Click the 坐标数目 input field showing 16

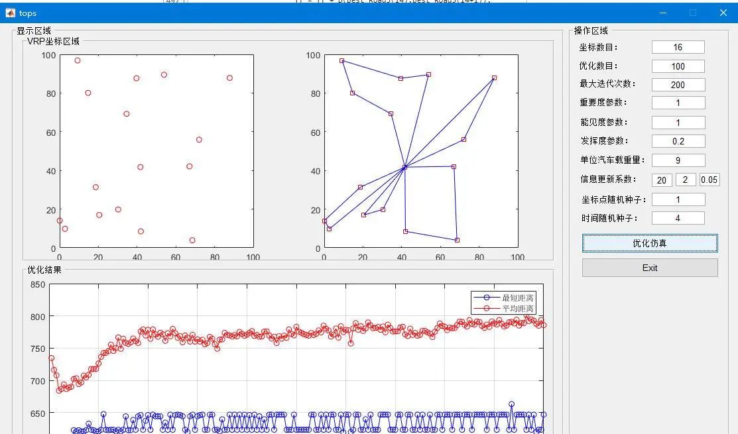[x=678, y=47]
